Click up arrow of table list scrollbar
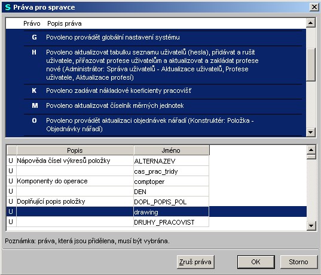The width and height of the screenshot is (321, 275). click(x=311, y=150)
